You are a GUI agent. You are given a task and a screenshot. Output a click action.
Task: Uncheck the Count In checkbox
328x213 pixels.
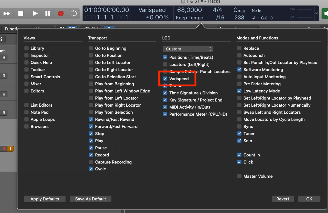(239, 155)
